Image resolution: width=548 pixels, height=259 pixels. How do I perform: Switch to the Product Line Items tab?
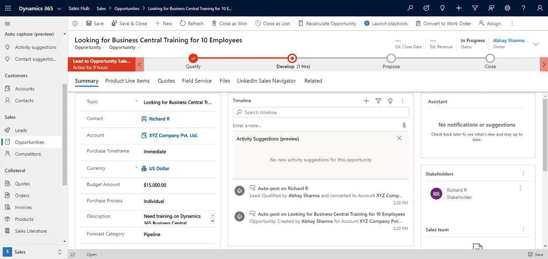127,81
